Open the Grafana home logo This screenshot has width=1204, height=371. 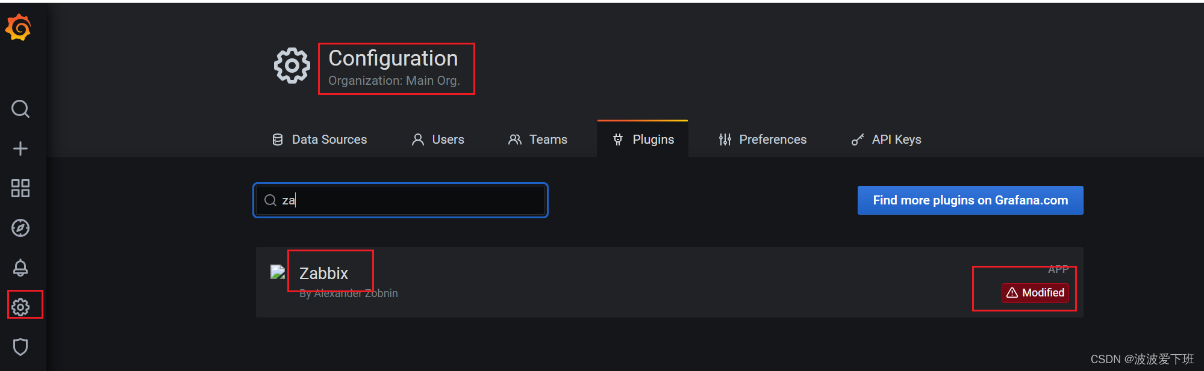pos(19,27)
